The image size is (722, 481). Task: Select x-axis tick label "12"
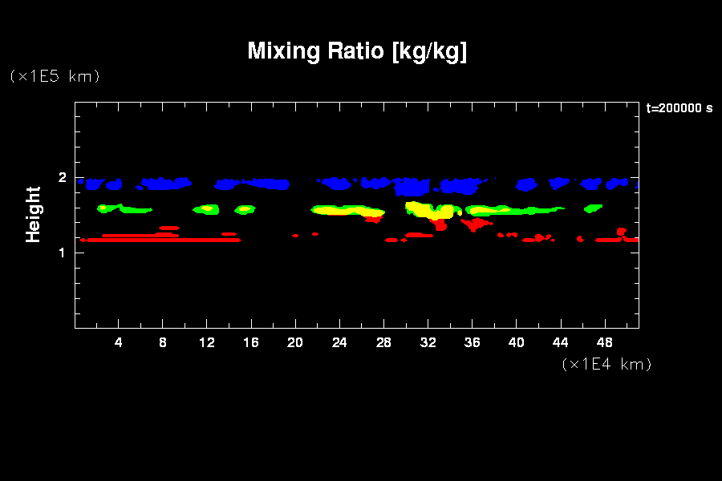pos(207,342)
